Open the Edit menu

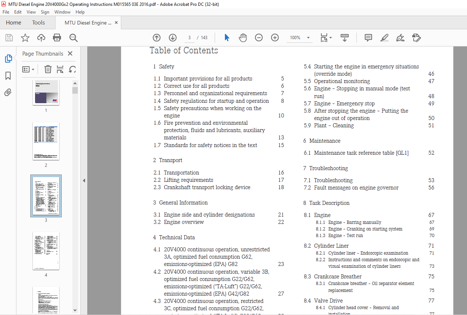(18, 12)
